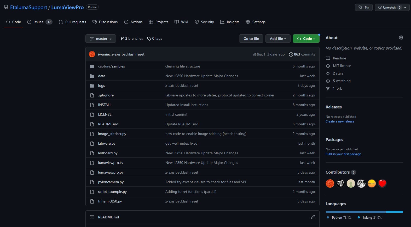Click the LumaViewPro repository name
The width and height of the screenshot is (411, 227).
coord(67,7)
